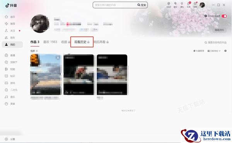This screenshot has height=143, width=232.
Task: Click the help question icon beside the toggle label
Action: (206, 16)
